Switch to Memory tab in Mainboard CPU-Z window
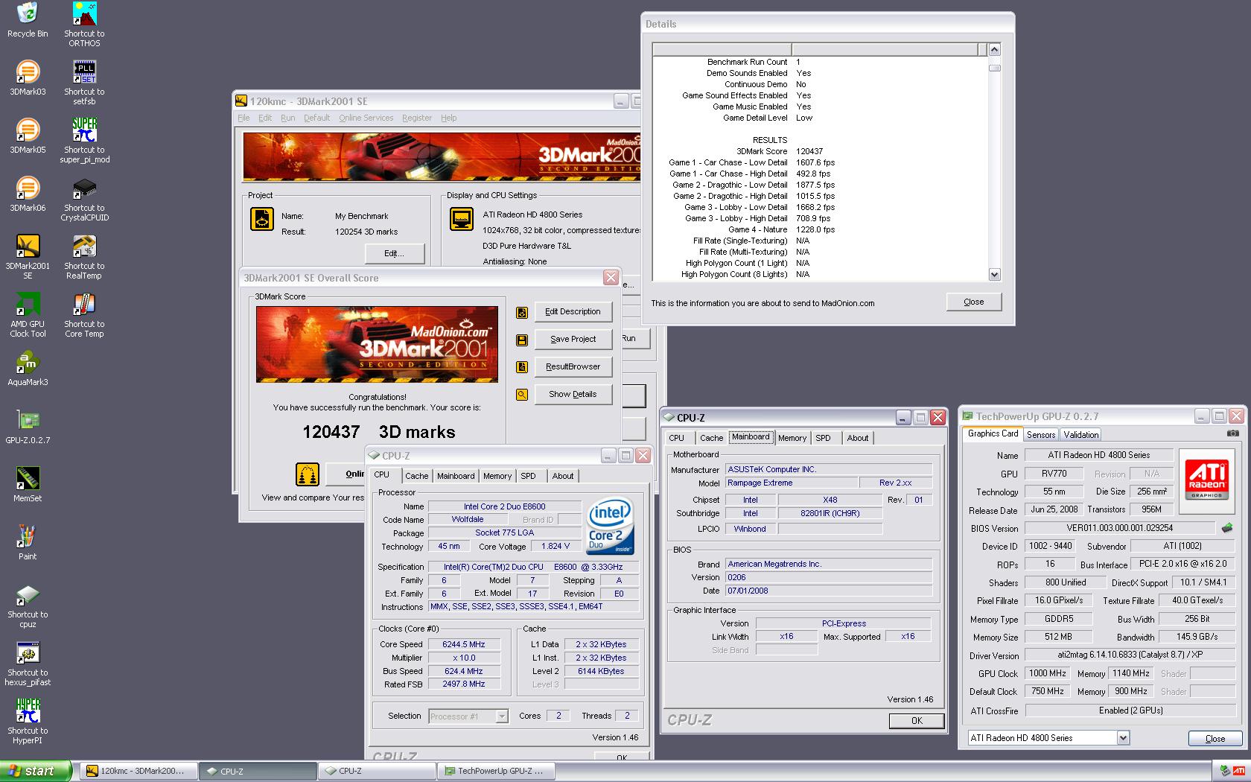1251x782 pixels. pos(792,438)
